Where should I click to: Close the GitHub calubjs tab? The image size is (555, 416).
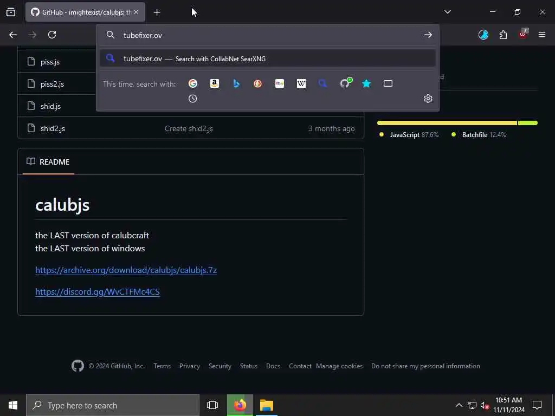[136, 12]
